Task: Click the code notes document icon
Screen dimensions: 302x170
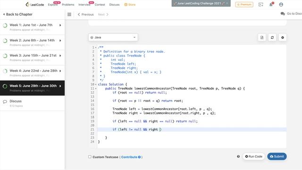Action: pos(262,38)
